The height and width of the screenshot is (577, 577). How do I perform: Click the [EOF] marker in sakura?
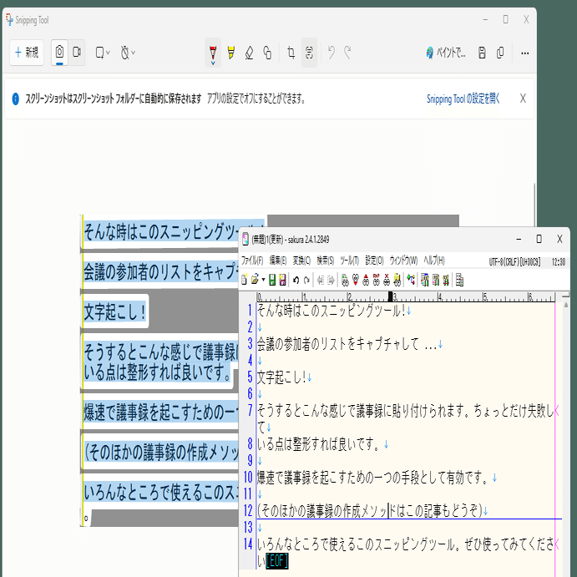coord(276,561)
